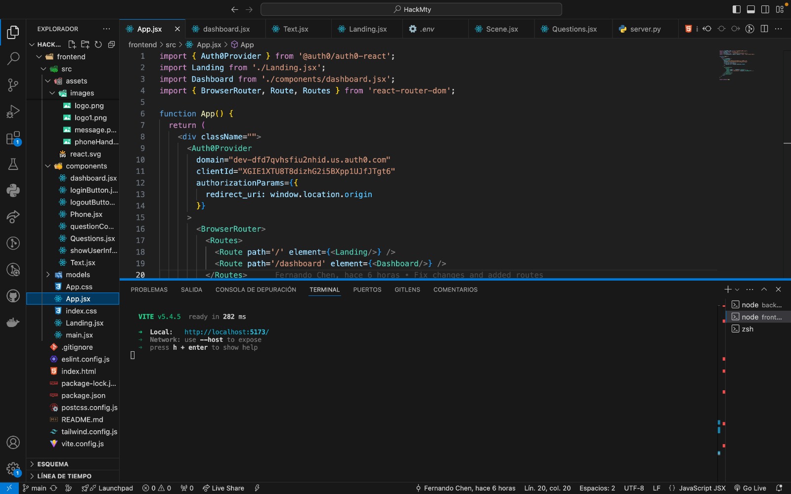Click the New File icon in explorer
Viewport: 791px width, 494px height.
[72, 44]
